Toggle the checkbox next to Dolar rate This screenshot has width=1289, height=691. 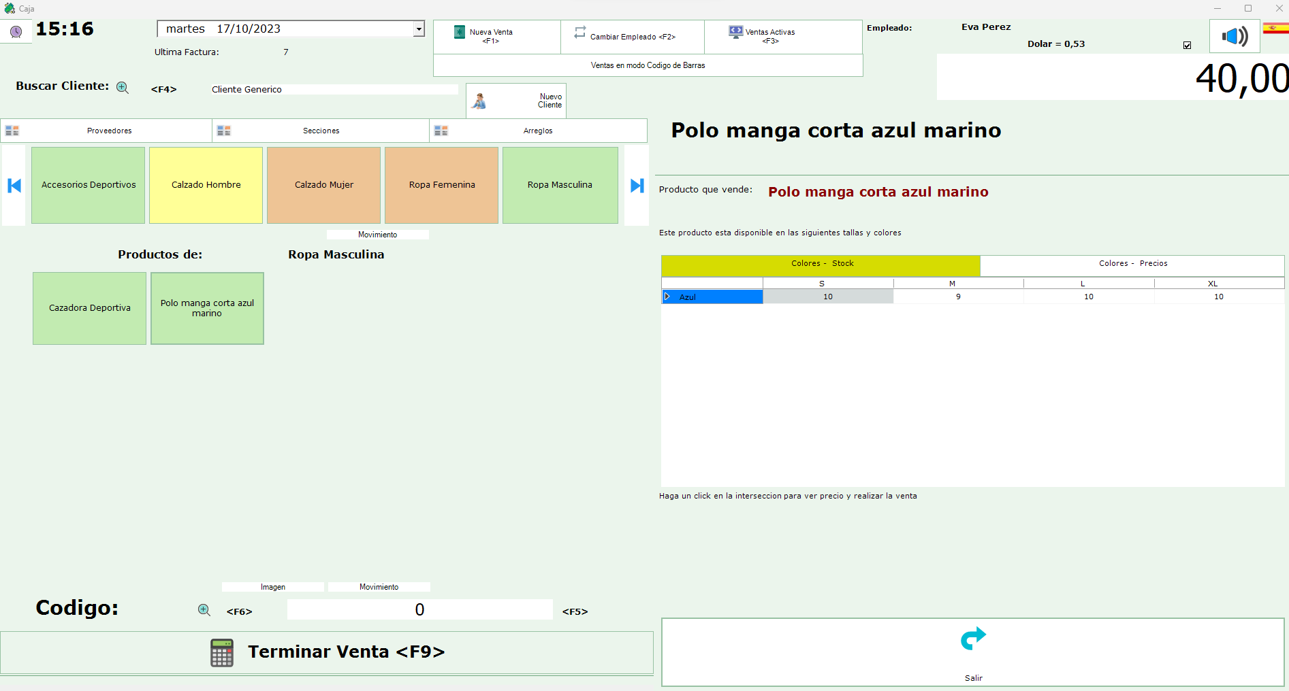pyautogui.click(x=1187, y=46)
